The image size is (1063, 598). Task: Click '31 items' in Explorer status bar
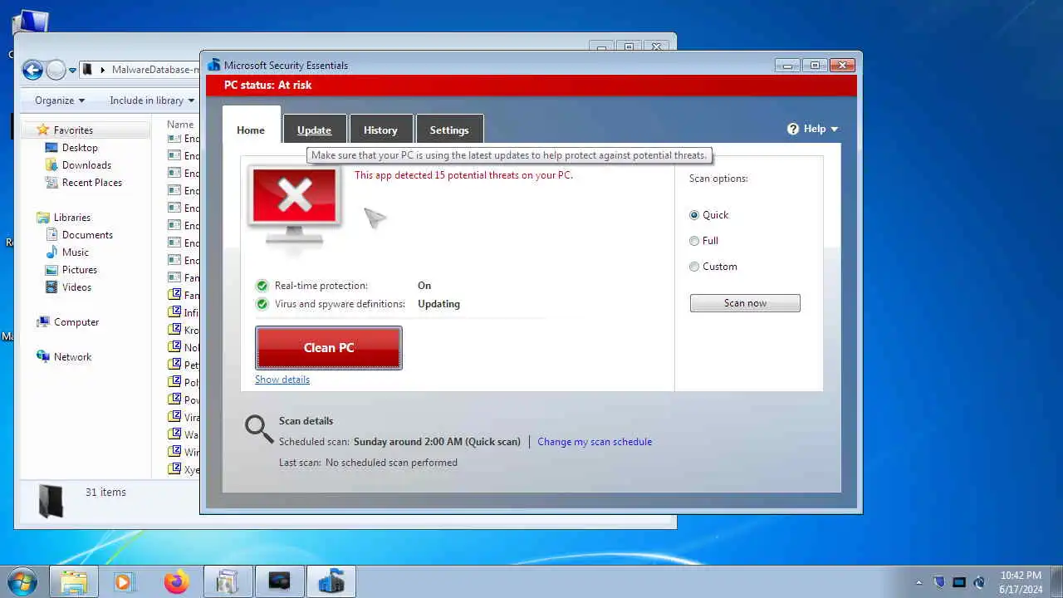[105, 493]
